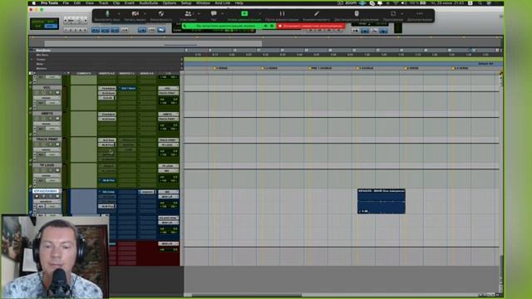Toggle Mute on TP LOUD track
The image size is (532, 299).
point(57,170)
